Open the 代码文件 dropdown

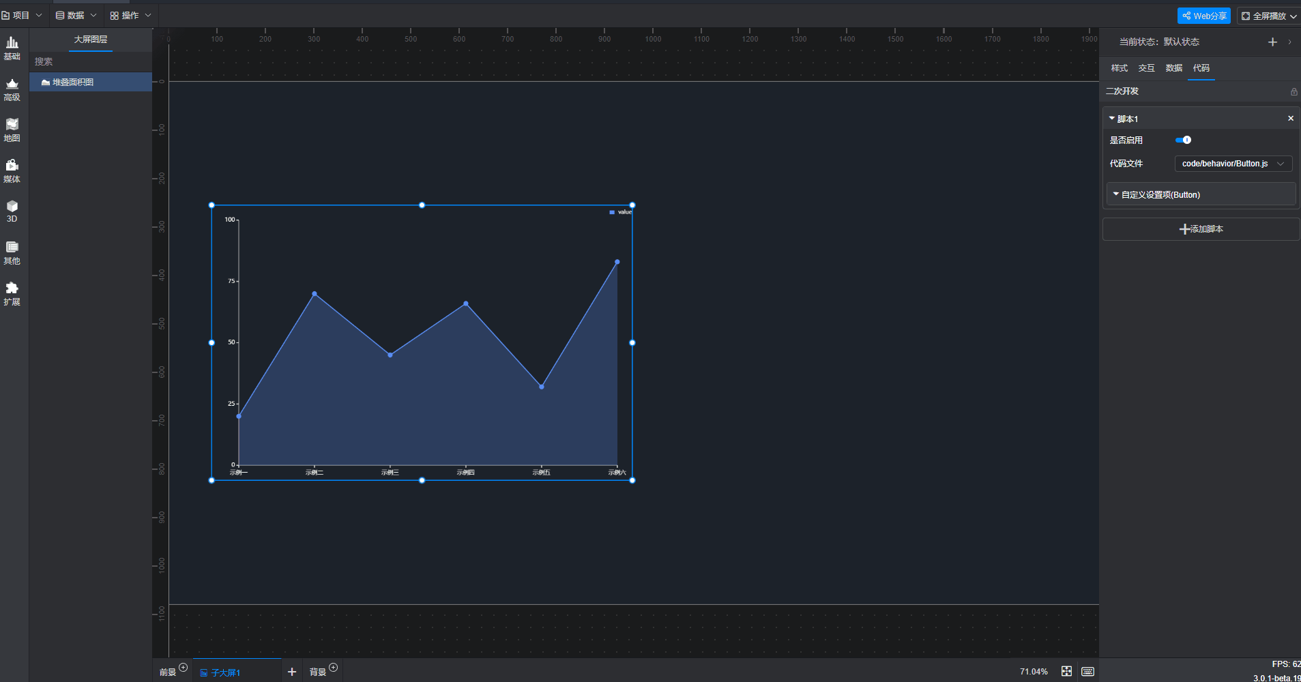1233,164
